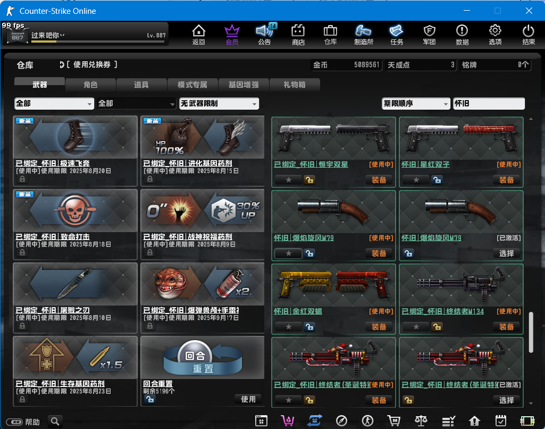Open the checklist icon in bottom bar
The width and height of the screenshot is (545, 429).
point(448,421)
